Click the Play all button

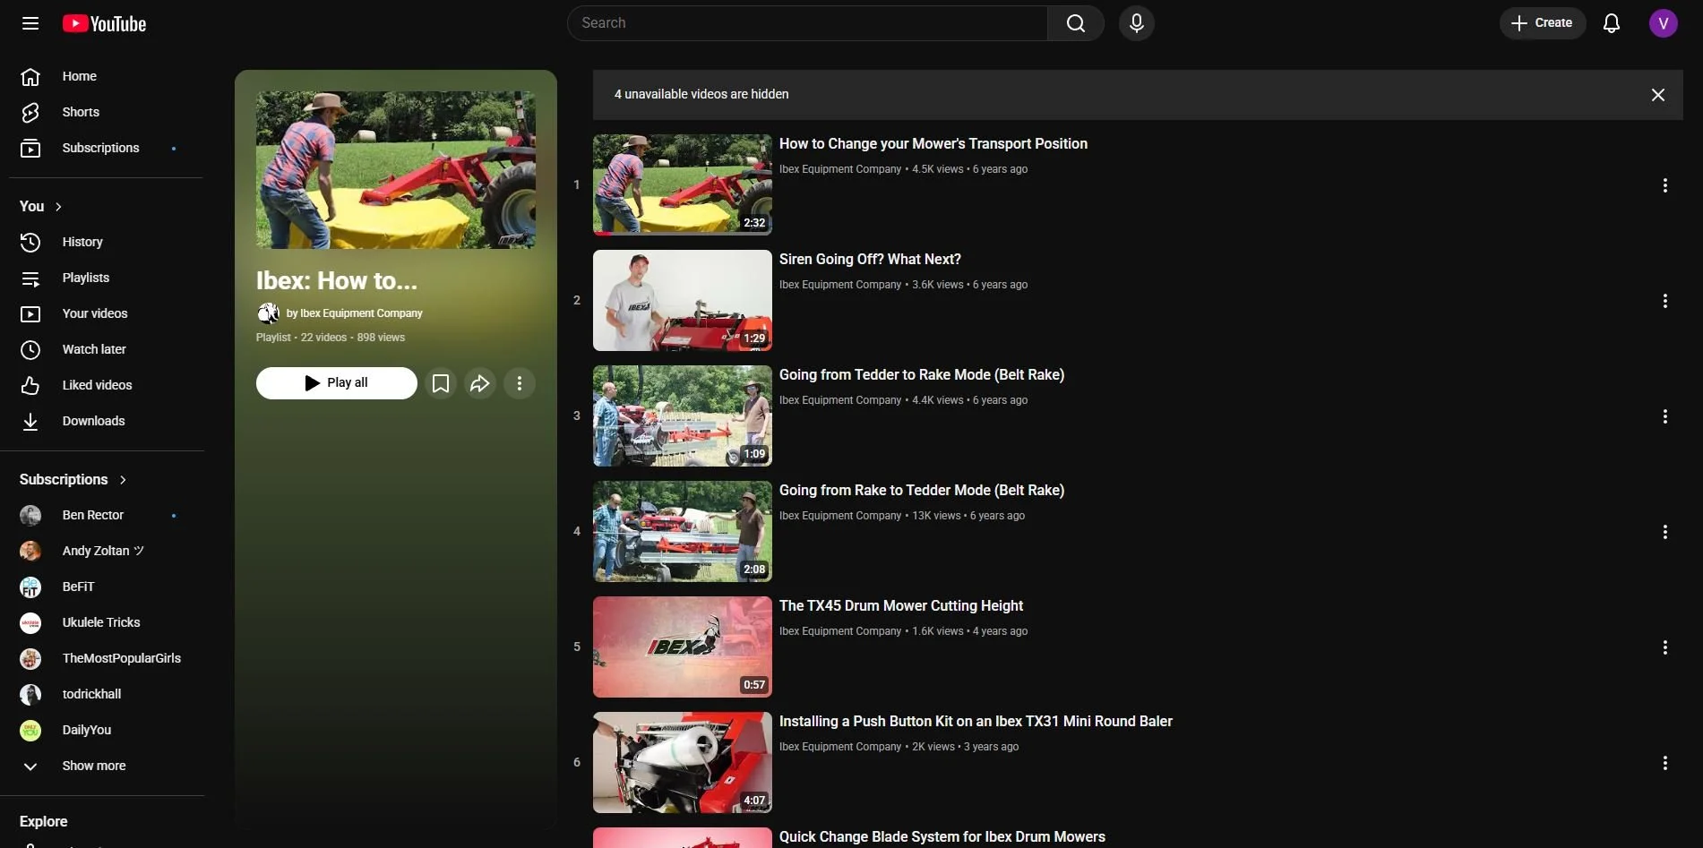coord(337,383)
